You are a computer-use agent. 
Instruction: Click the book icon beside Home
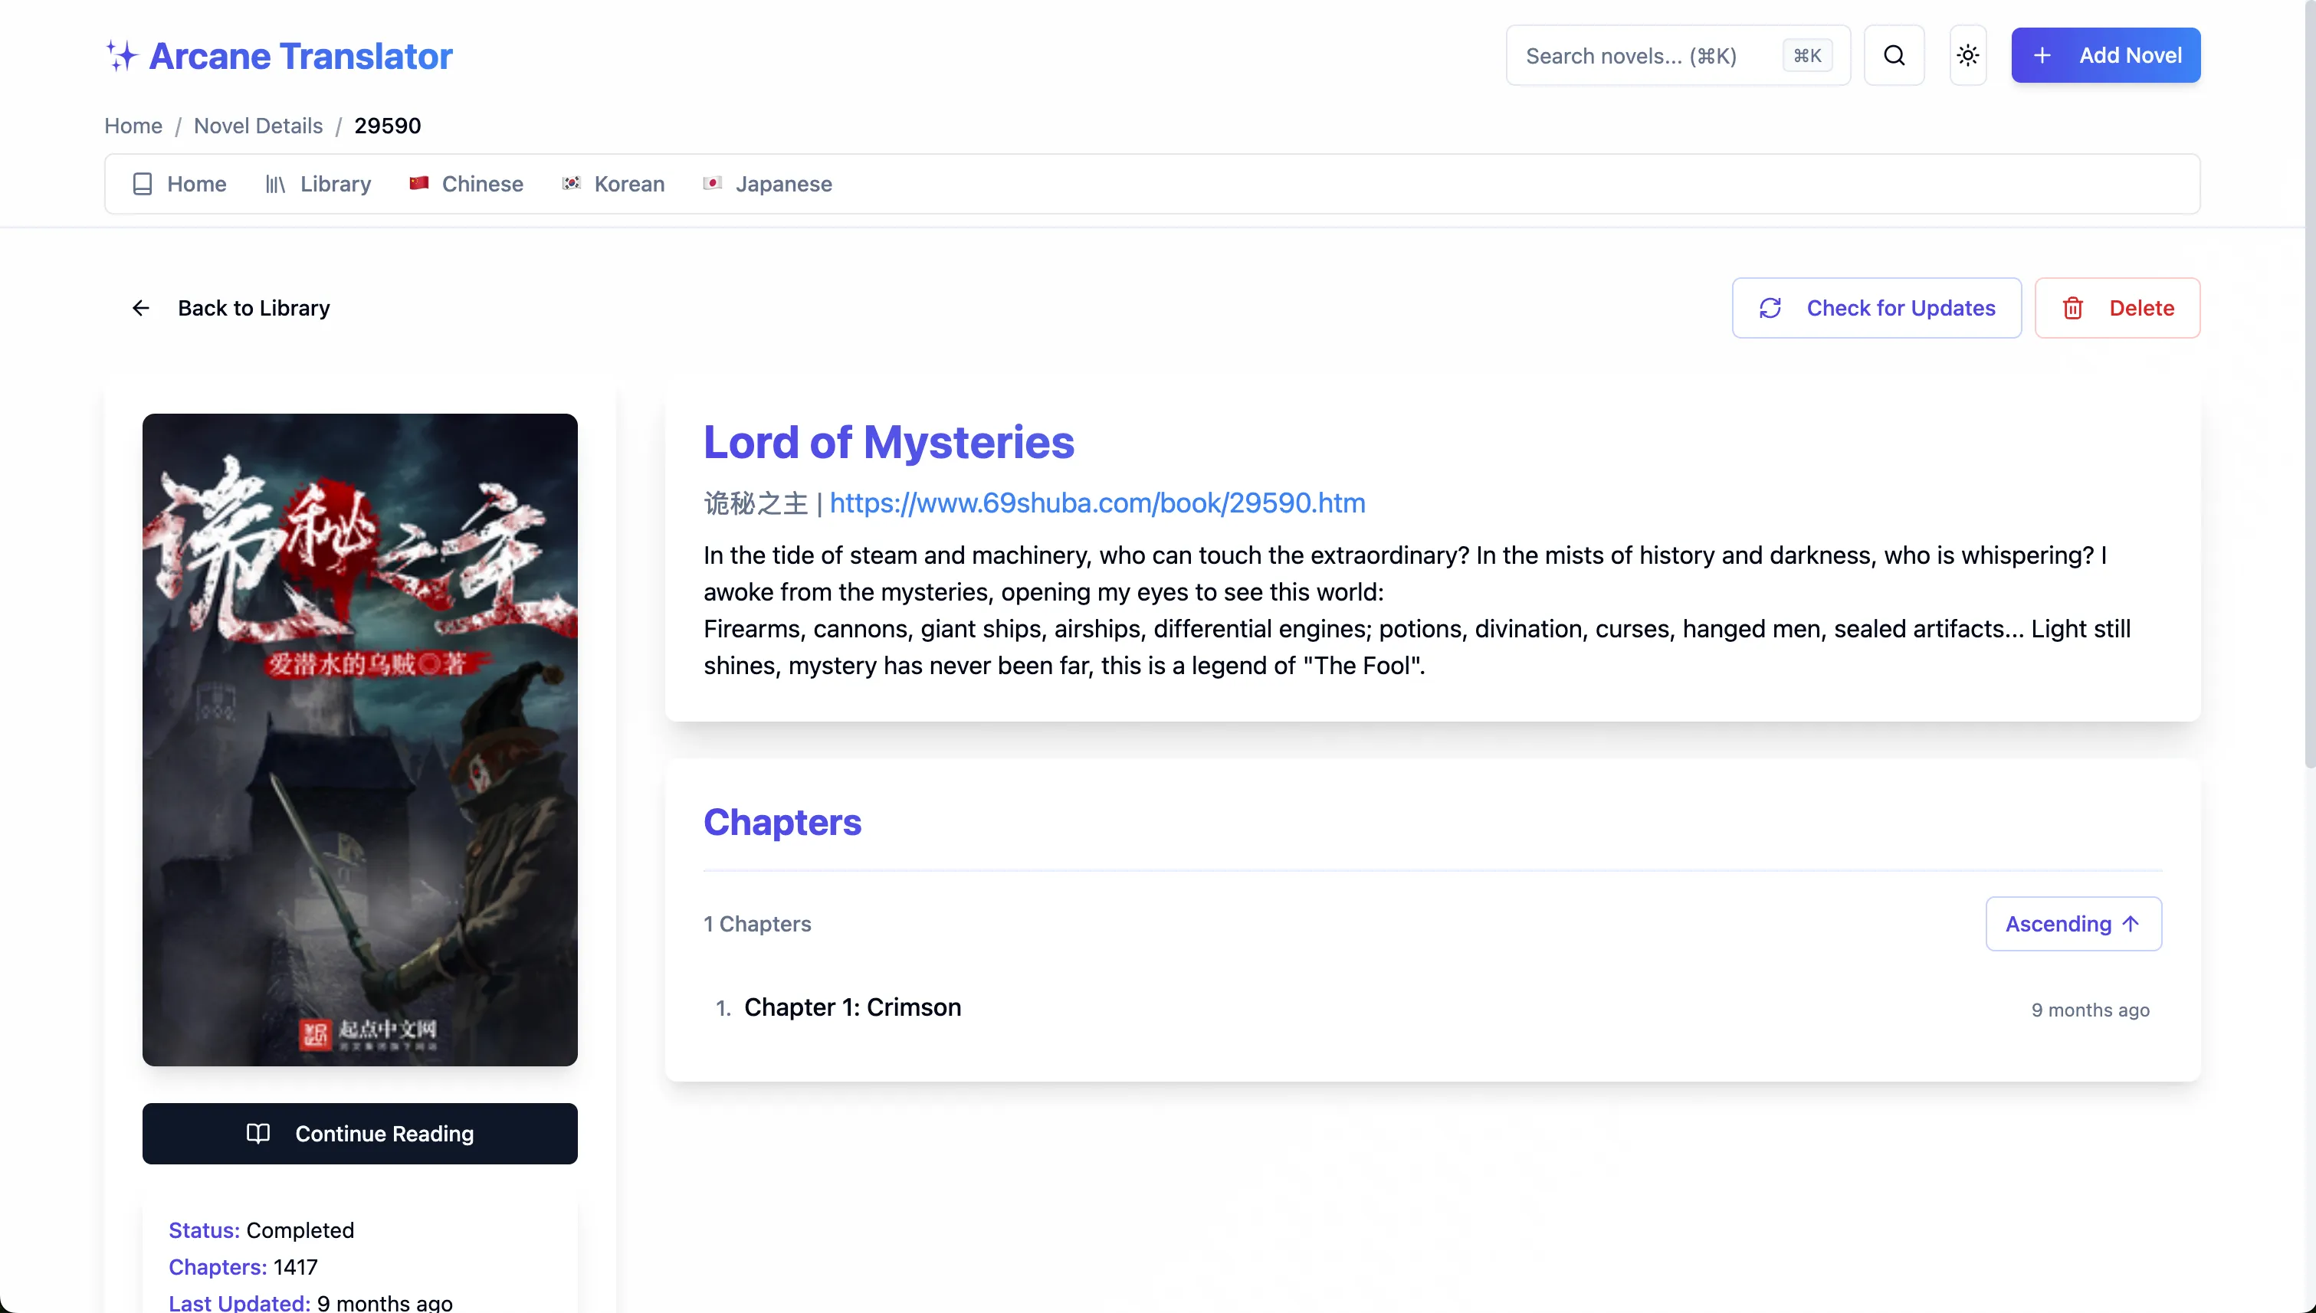coord(142,184)
